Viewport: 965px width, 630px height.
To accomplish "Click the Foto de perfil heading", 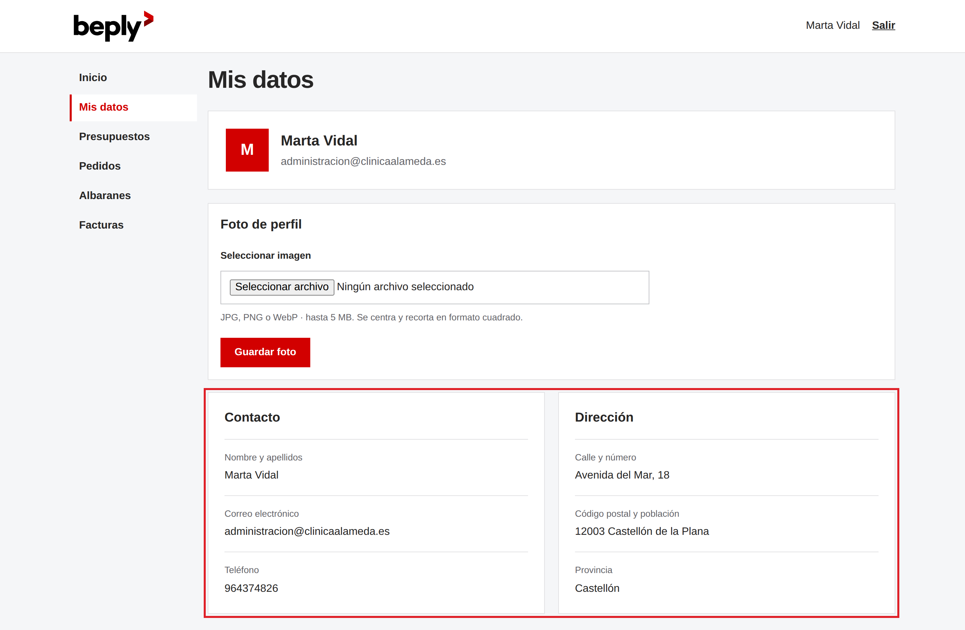I will tap(261, 224).
